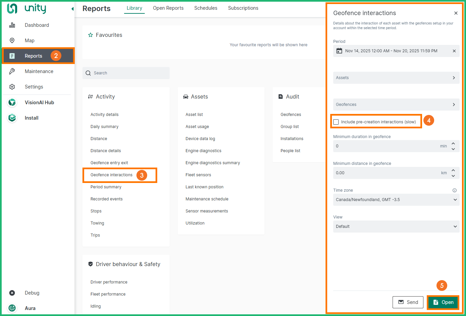
Task: Expand the Geofences selector
Action: tap(396, 105)
